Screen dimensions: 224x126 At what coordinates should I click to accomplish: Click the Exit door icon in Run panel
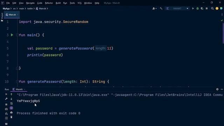tap(6, 118)
